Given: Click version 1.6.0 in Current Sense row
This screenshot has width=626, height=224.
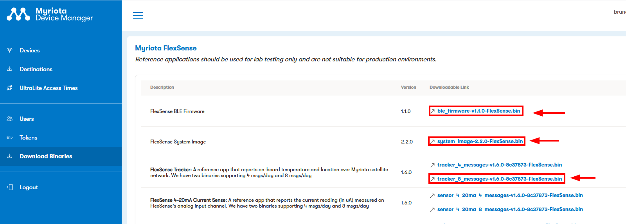Looking at the screenshot, I should click(x=406, y=203).
